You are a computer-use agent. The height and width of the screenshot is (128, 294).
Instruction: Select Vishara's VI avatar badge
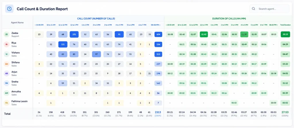pyautogui.click(x=7, y=54)
